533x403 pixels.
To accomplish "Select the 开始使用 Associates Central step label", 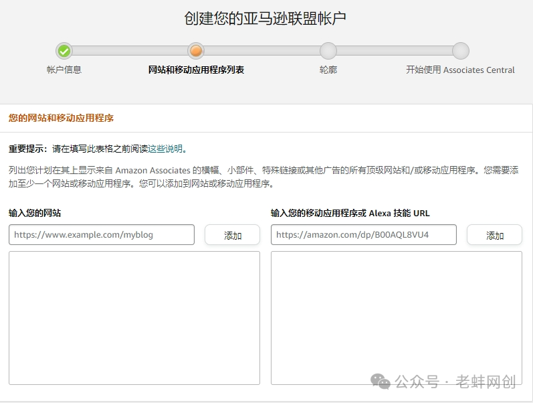I will coord(460,70).
